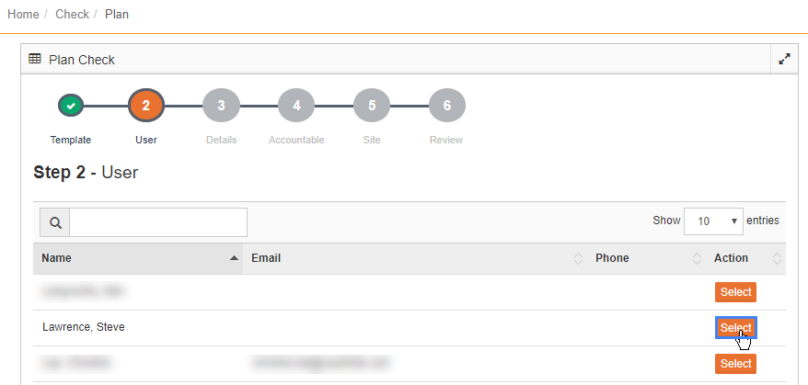Screen dimensions: 808x385
Task: Sort by the Action column arrows
Action: pyautogui.click(x=777, y=258)
